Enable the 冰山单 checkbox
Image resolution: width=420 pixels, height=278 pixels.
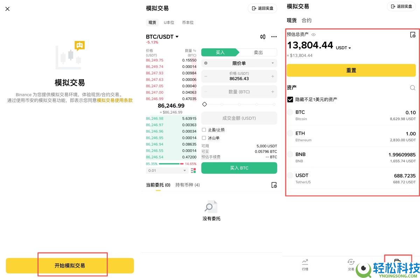[x=204, y=138]
